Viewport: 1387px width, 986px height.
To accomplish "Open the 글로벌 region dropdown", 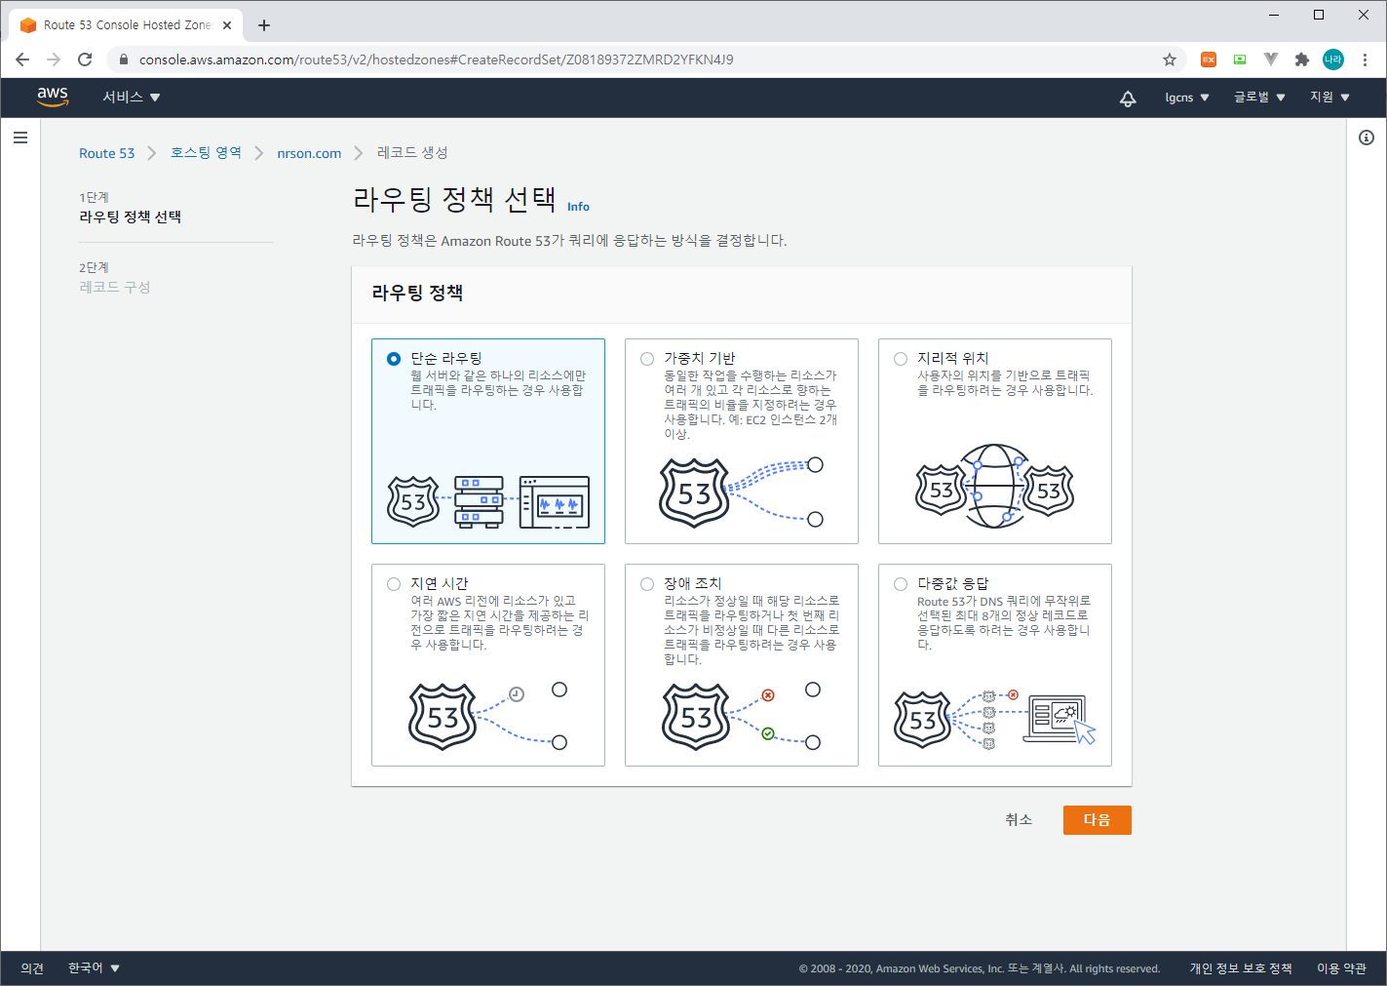I will coord(1259,98).
